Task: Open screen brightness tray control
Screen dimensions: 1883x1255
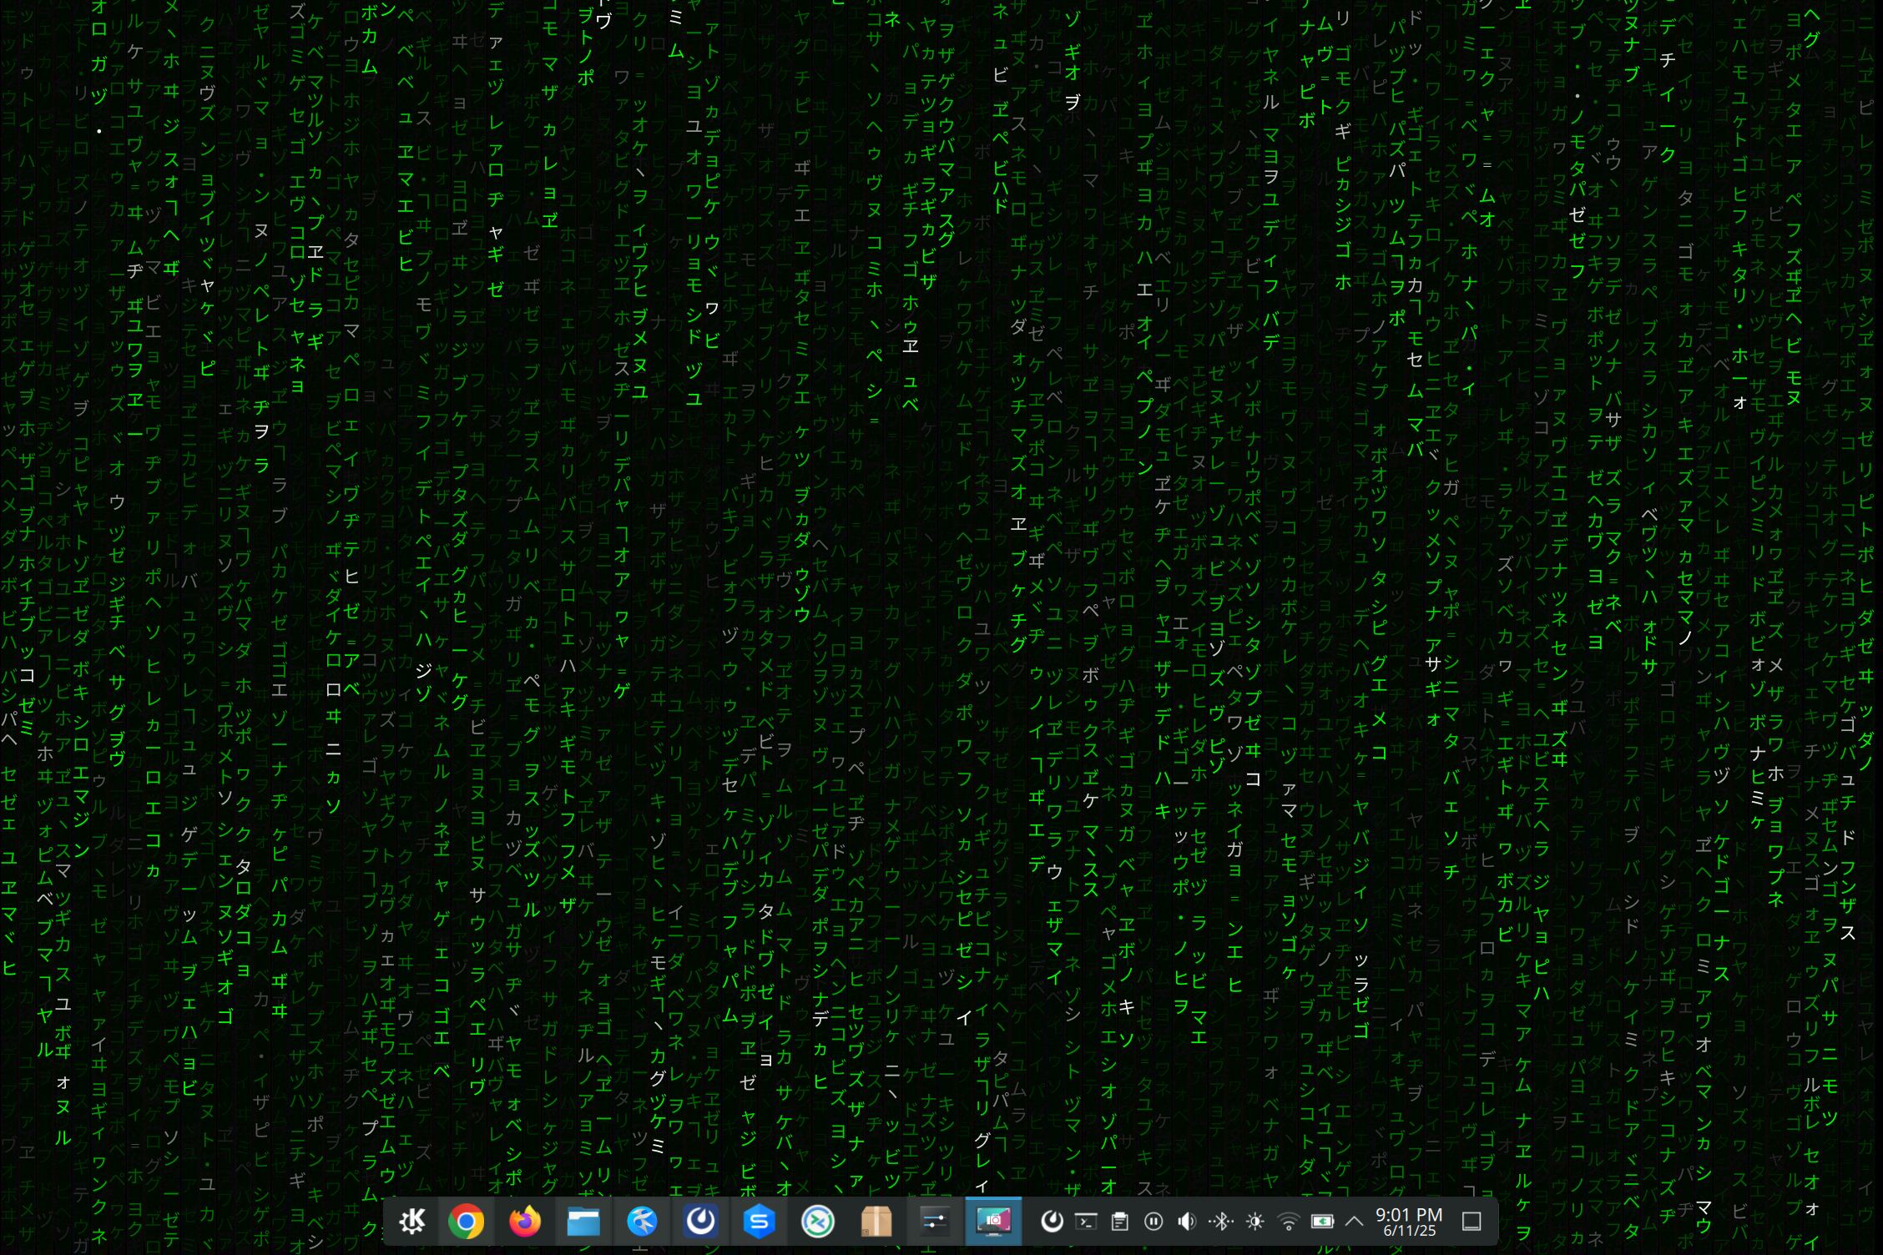Action: (x=1254, y=1222)
